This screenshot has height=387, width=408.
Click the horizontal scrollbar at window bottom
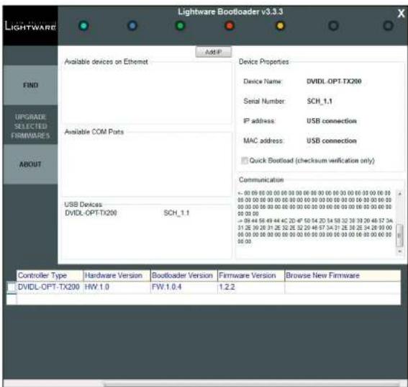251,384
